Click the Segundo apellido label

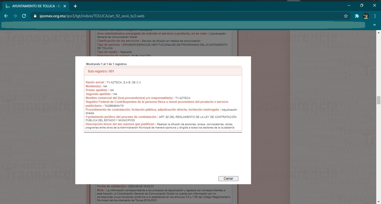pyautogui.click(x=99, y=94)
